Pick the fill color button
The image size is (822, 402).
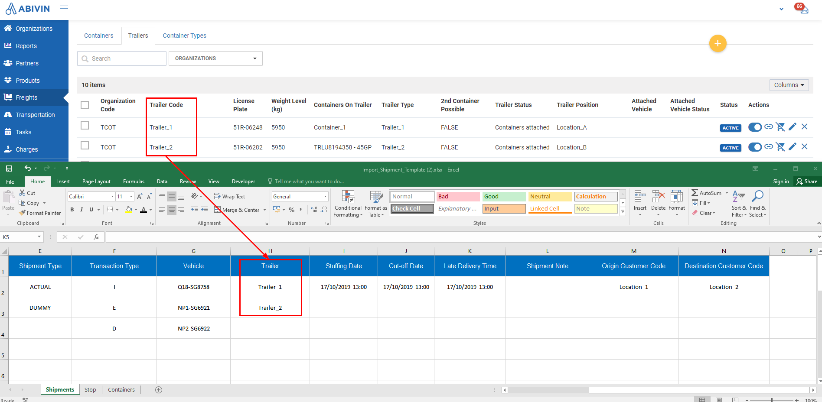click(129, 210)
